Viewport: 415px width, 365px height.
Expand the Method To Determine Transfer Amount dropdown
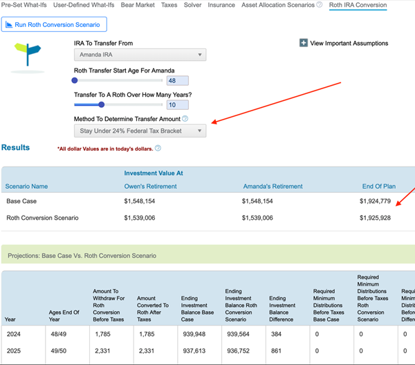coord(140,131)
